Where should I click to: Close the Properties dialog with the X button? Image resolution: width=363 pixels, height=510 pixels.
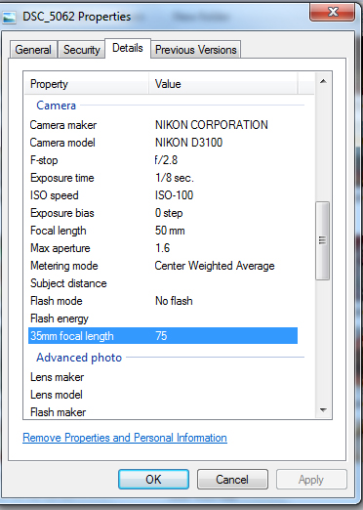[332, 12]
